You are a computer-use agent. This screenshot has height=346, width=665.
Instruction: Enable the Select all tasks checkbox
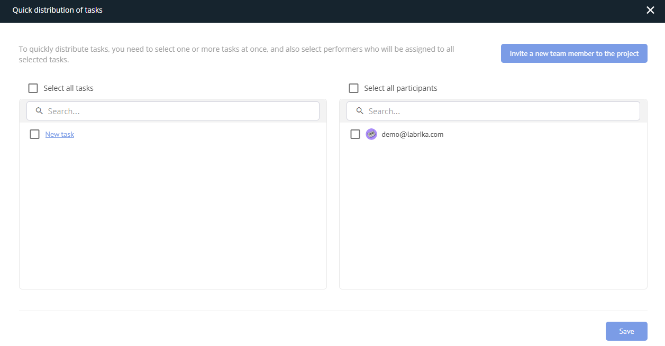click(33, 88)
